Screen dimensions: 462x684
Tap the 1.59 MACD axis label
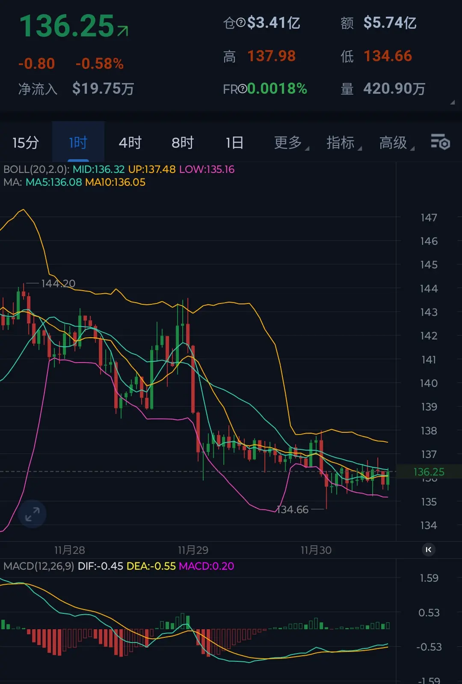coord(429,578)
